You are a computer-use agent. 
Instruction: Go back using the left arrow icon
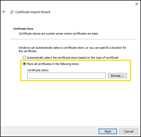[x=4, y=12]
